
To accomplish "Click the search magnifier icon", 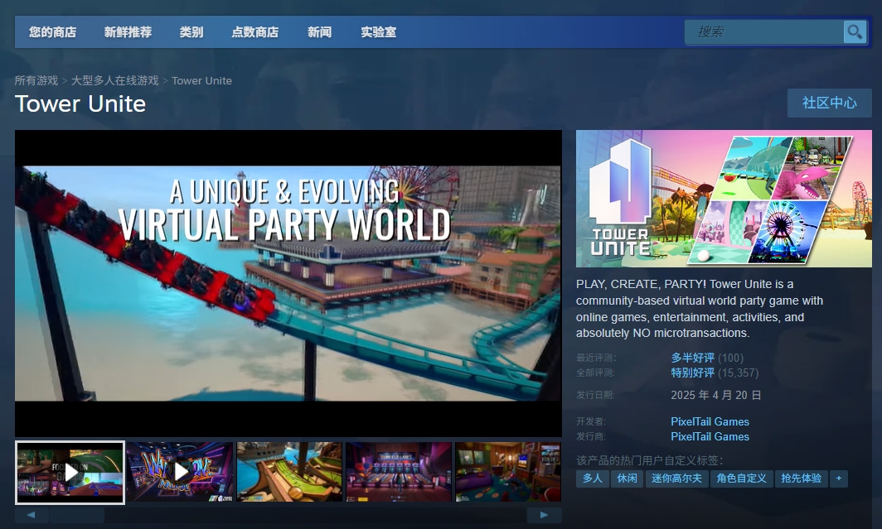I will click(855, 31).
